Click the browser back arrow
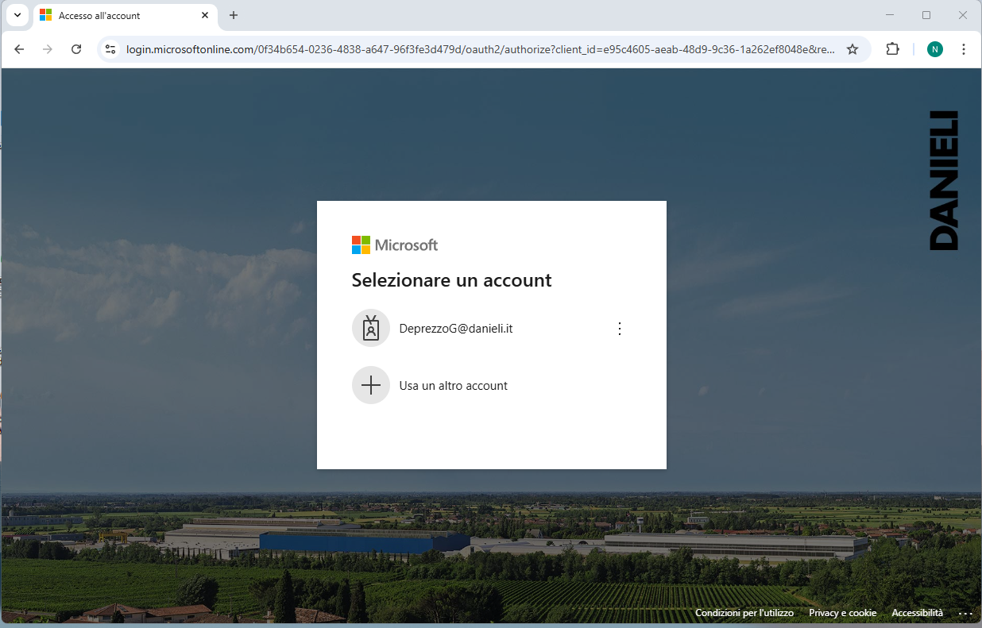Image resolution: width=982 pixels, height=628 pixels. pos(19,49)
